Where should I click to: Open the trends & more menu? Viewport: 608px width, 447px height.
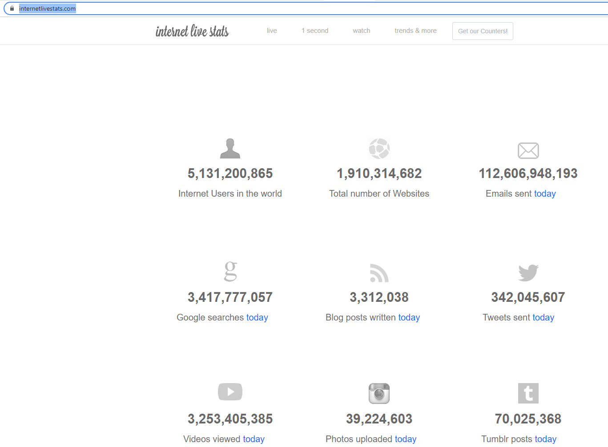click(415, 31)
